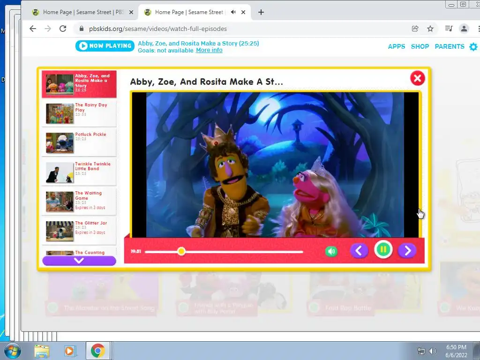480x360 pixels.
Task: Click the elapsed time 19:51 label
Action: click(x=136, y=251)
